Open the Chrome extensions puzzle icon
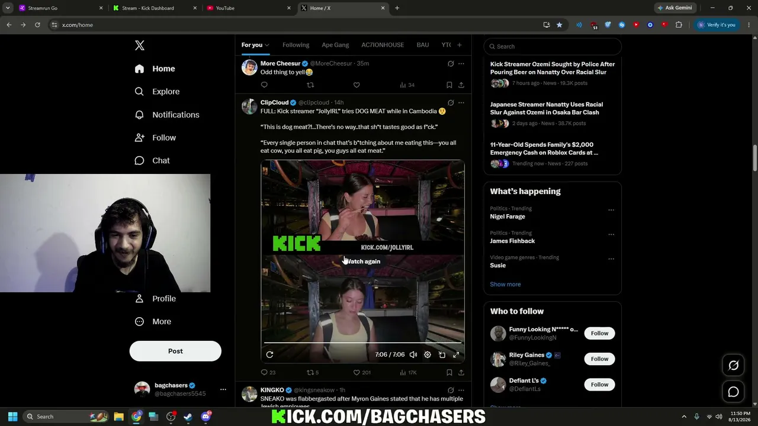 [x=679, y=25]
